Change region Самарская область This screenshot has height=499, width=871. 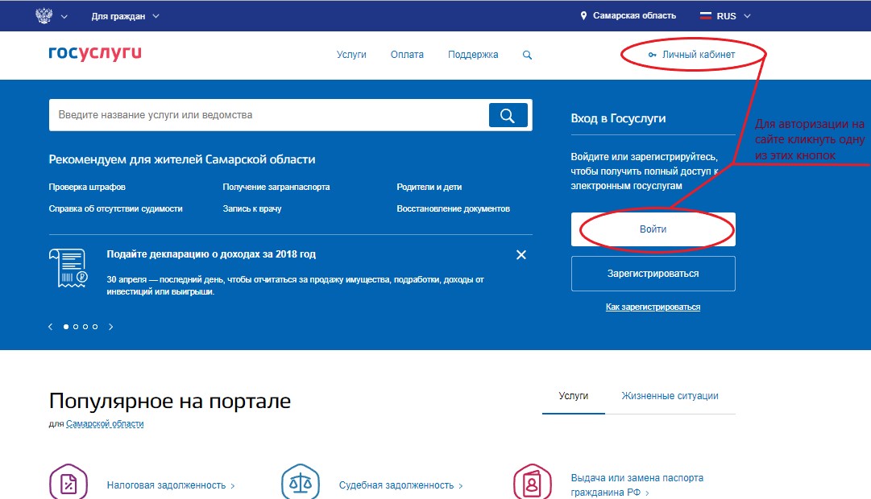634,15
